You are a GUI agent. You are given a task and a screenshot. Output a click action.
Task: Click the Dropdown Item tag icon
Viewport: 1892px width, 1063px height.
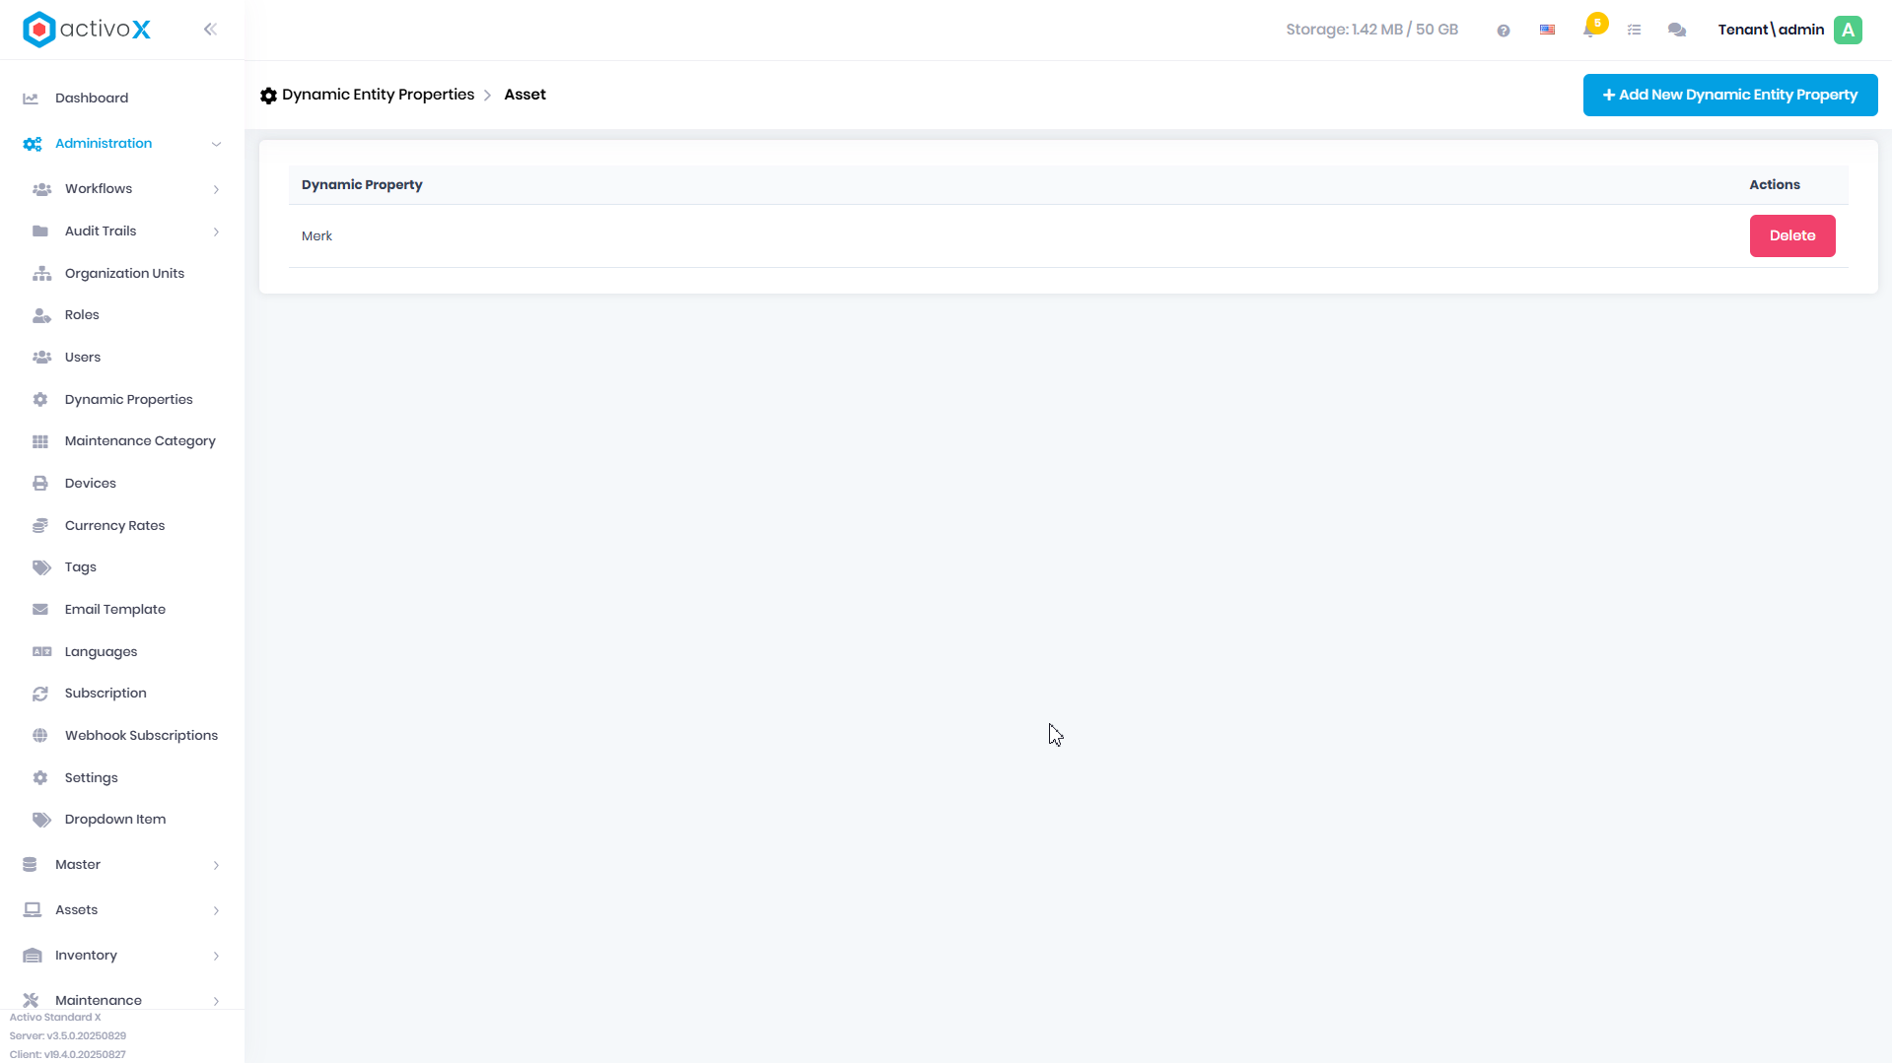coord(41,820)
